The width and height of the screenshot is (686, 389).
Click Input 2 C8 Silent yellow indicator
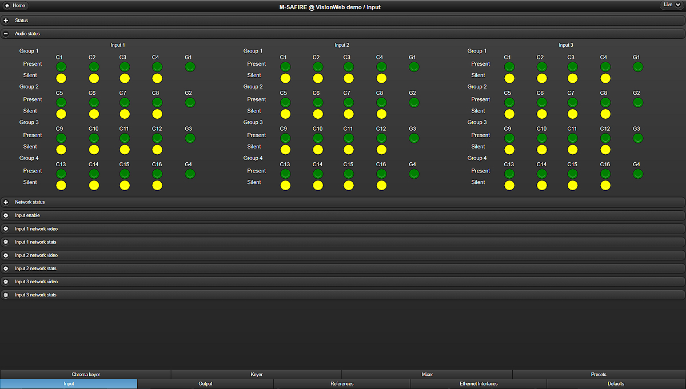click(x=381, y=114)
